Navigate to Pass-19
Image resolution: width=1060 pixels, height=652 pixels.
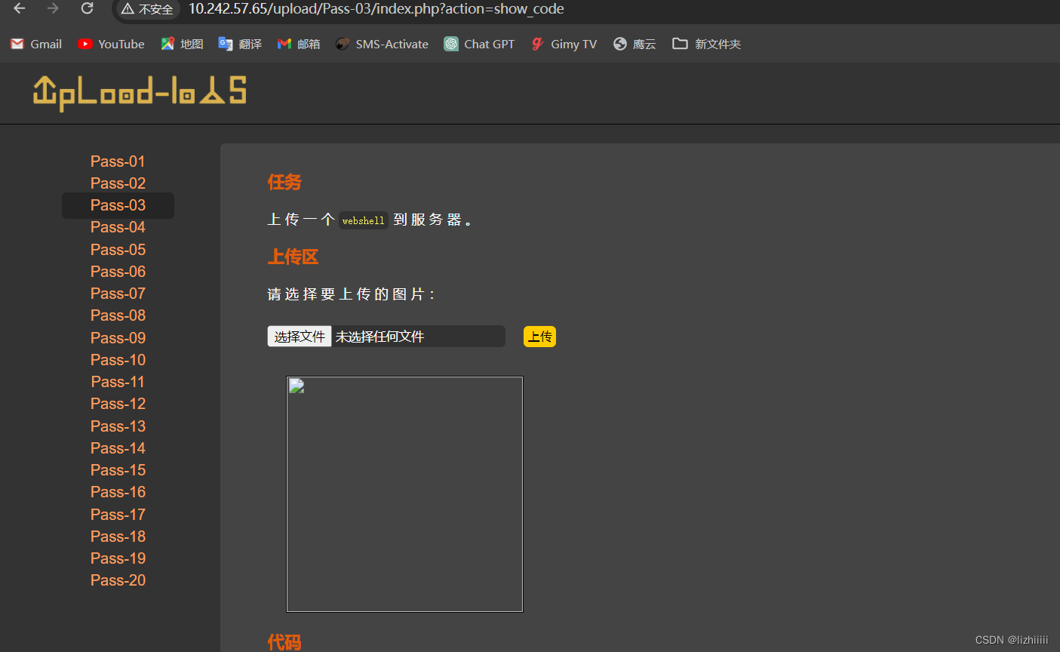coord(118,558)
